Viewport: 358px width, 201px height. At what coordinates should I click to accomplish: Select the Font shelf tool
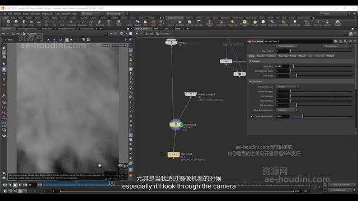109,22
